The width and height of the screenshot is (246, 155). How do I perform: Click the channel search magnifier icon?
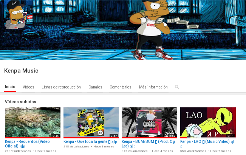point(177,87)
